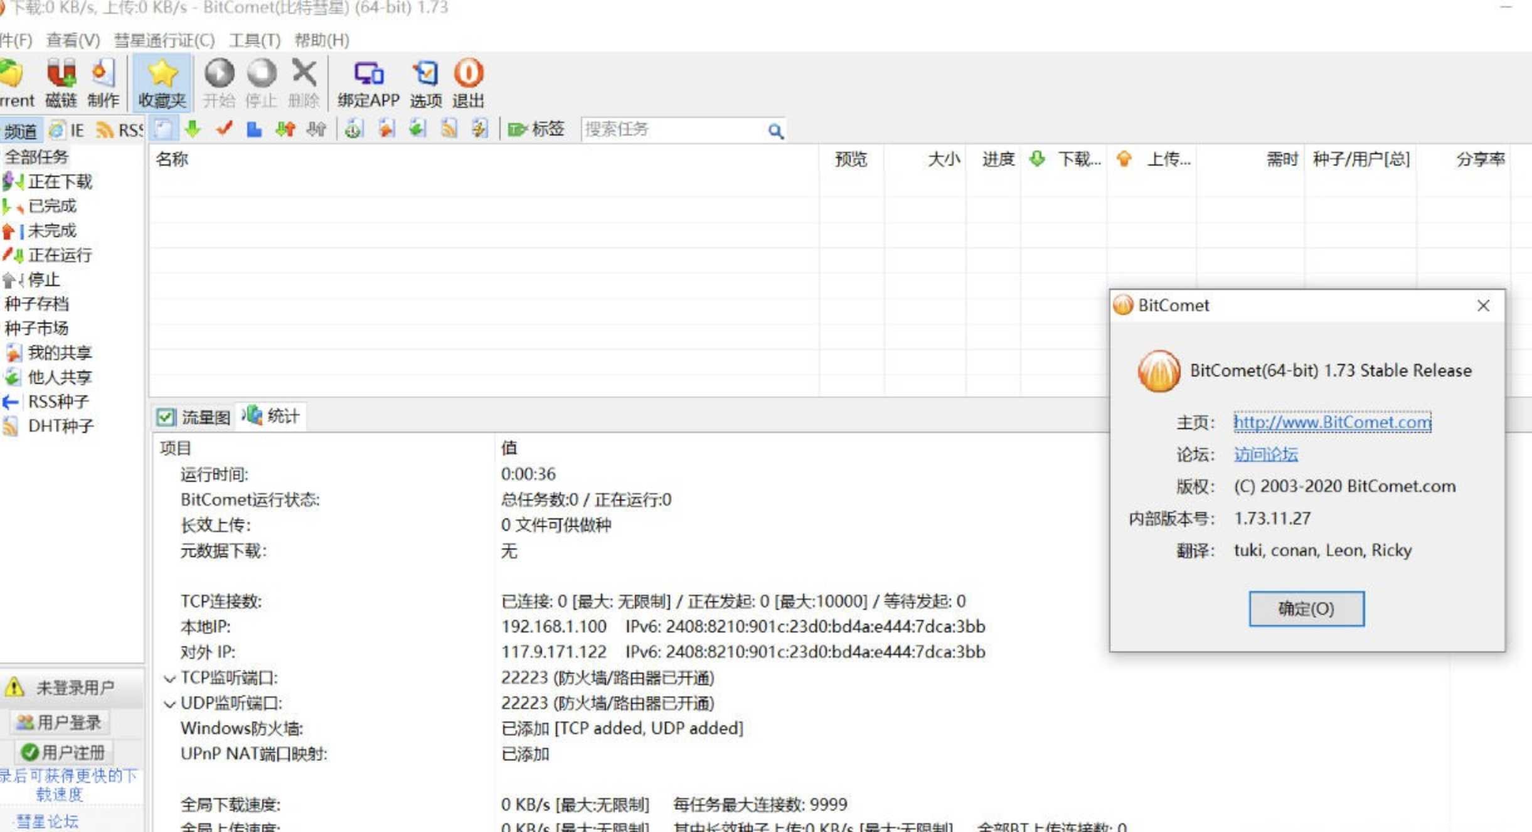This screenshot has width=1532, height=832.
Task: Select 种子存档 in the sidebar
Action: (x=36, y=304)
